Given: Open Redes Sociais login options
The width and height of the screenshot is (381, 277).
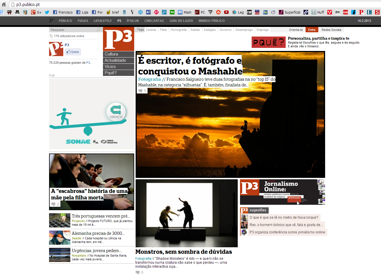Looking at the screenshot, I should (331, 30).
